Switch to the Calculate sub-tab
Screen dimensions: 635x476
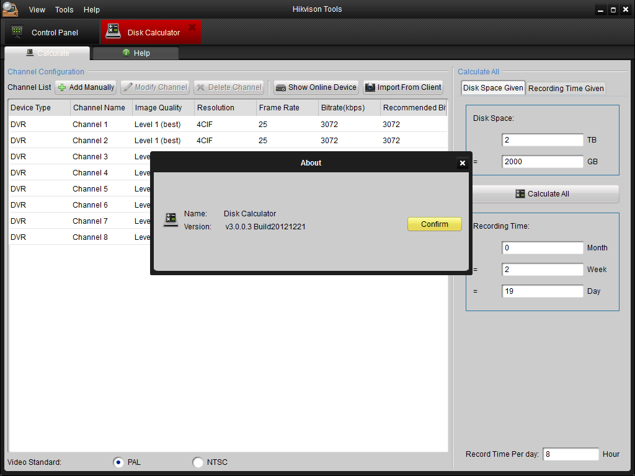[47, 53]
